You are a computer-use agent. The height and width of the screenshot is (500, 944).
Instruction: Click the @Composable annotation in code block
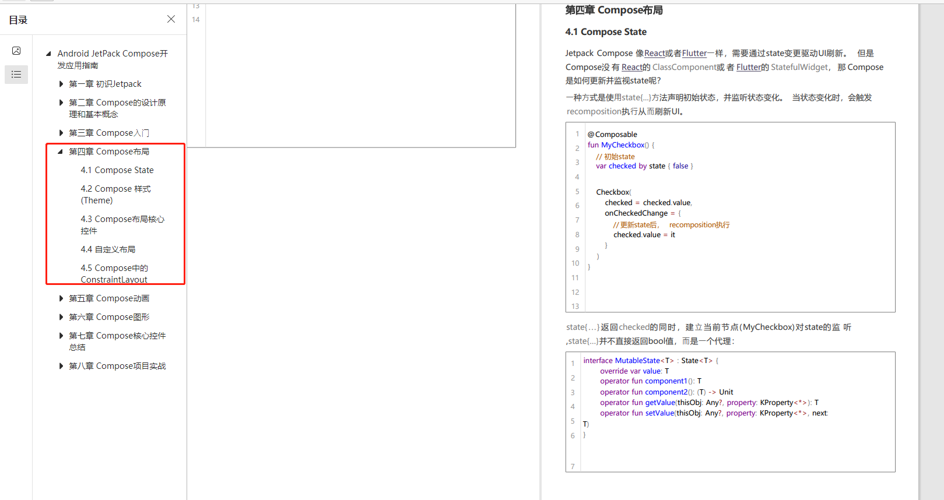[612, 134]
